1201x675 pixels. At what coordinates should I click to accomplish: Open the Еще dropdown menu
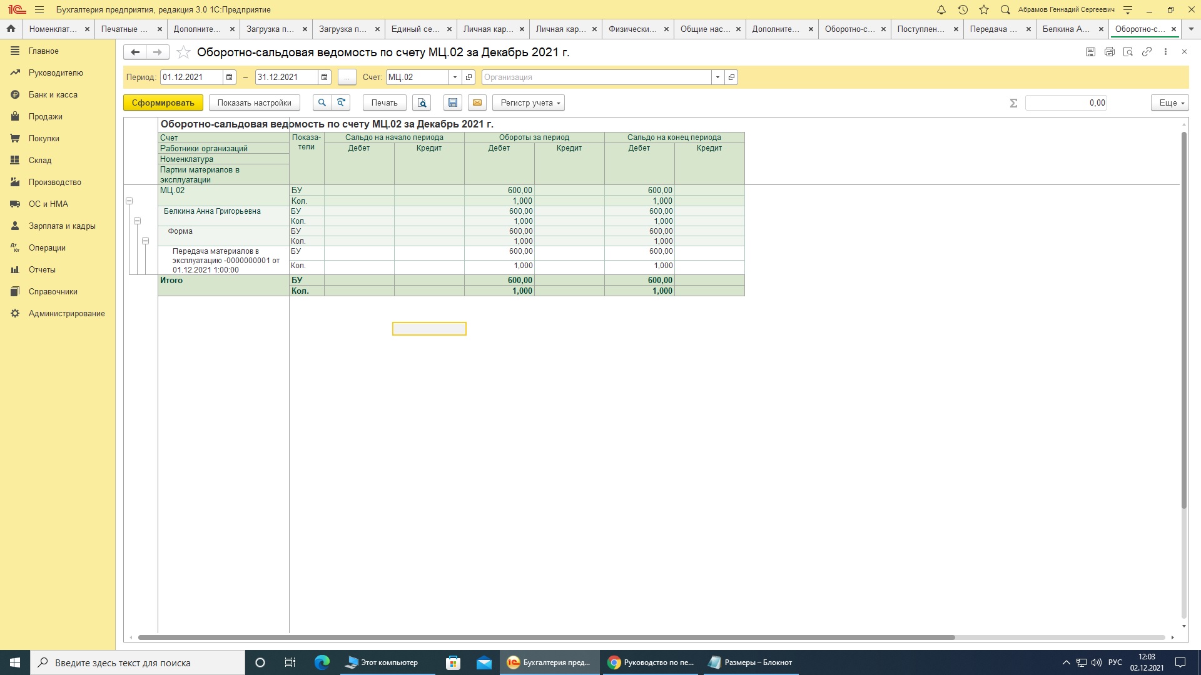tap(1170, 102)
